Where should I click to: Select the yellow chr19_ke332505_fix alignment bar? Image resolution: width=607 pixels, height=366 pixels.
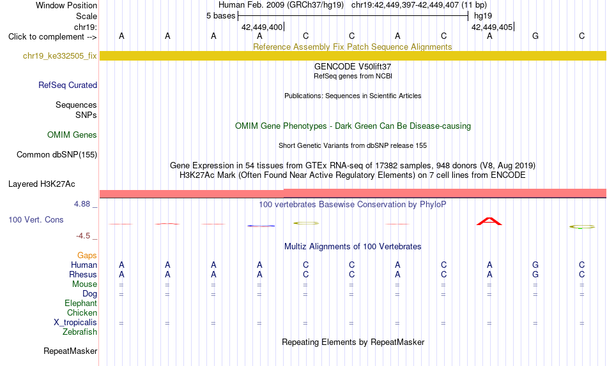(353, 55)
